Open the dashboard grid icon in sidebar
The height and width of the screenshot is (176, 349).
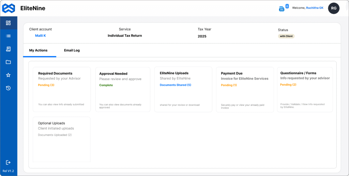coord(9,23)
